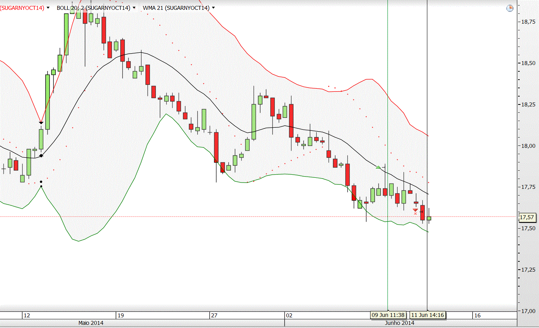Click the 17,57 current price tag
This screenshot has width=539, height=328.
pos(527,217)
